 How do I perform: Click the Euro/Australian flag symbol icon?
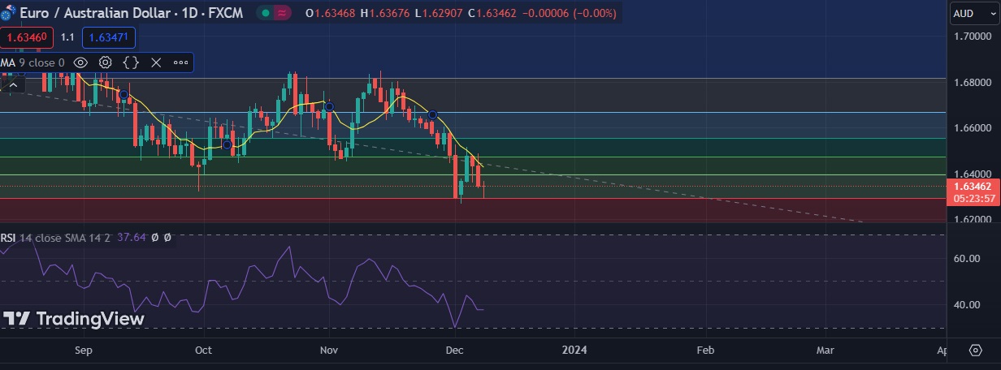(8, 13)
